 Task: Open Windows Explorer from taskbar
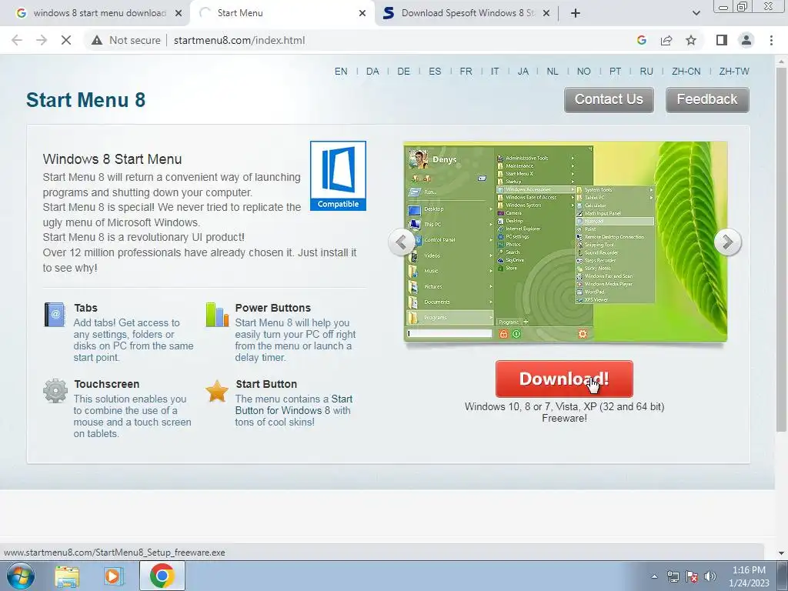tap(67, 576)
